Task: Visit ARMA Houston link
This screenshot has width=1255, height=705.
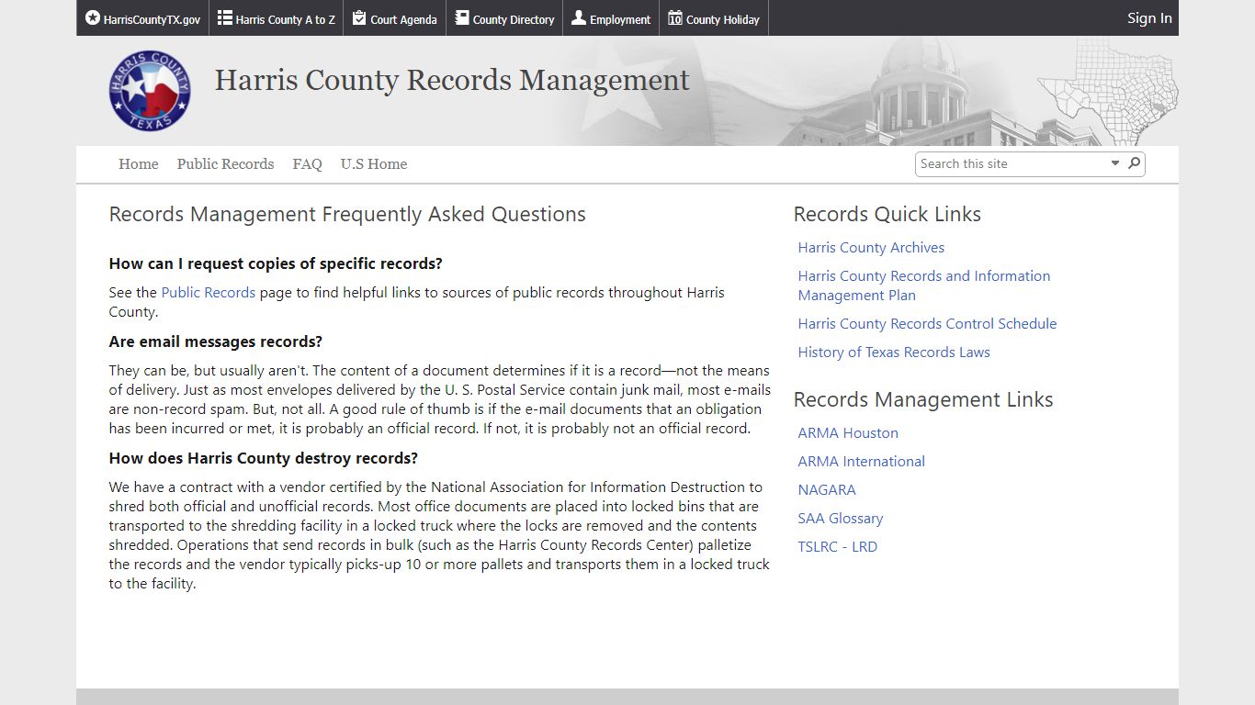Action: pos(848,433)
